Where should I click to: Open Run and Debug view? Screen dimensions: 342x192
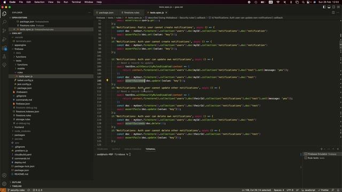click(4, 39)
